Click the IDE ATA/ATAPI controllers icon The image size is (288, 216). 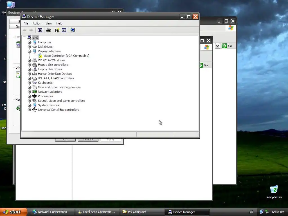[x=35, y=78]
